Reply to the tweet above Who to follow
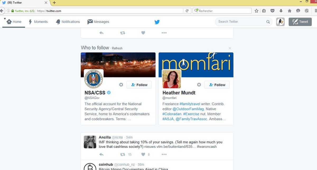Screen dimensions: 317x170 pos(101,33)
